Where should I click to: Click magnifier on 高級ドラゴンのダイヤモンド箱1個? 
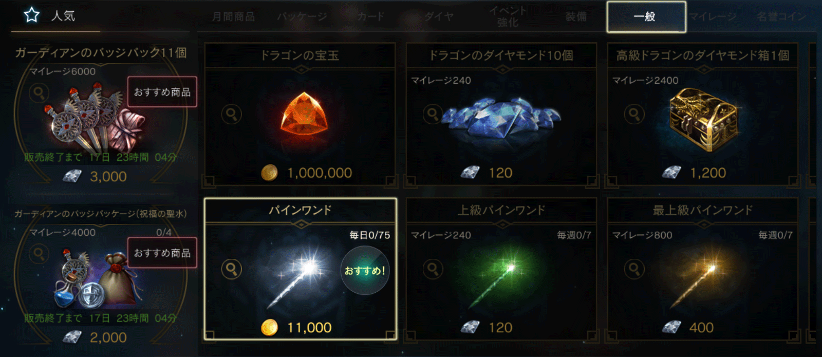pos(634,114)
